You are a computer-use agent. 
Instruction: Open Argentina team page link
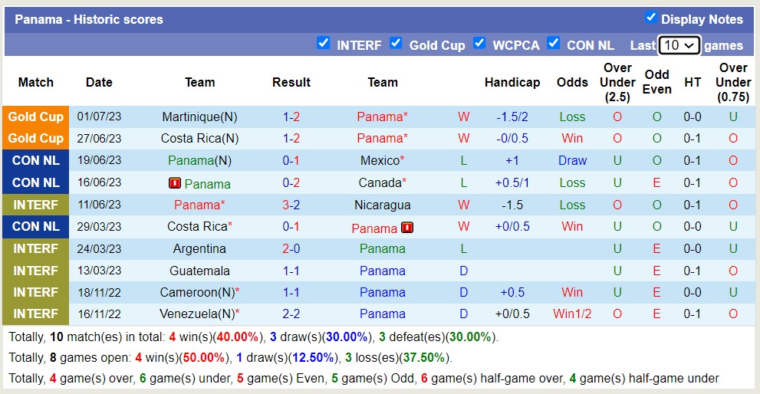tap(199, 249)
